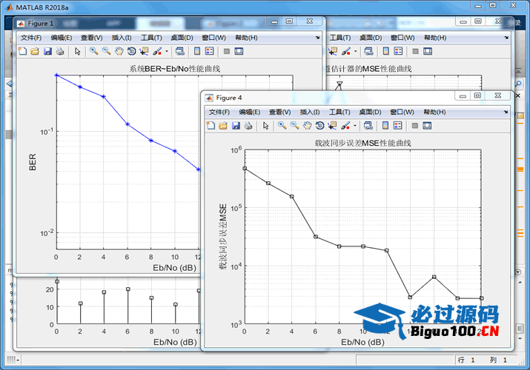Open 帮助(H) menu in Figure 1
The image size is (530, 370).
[246, 38]
